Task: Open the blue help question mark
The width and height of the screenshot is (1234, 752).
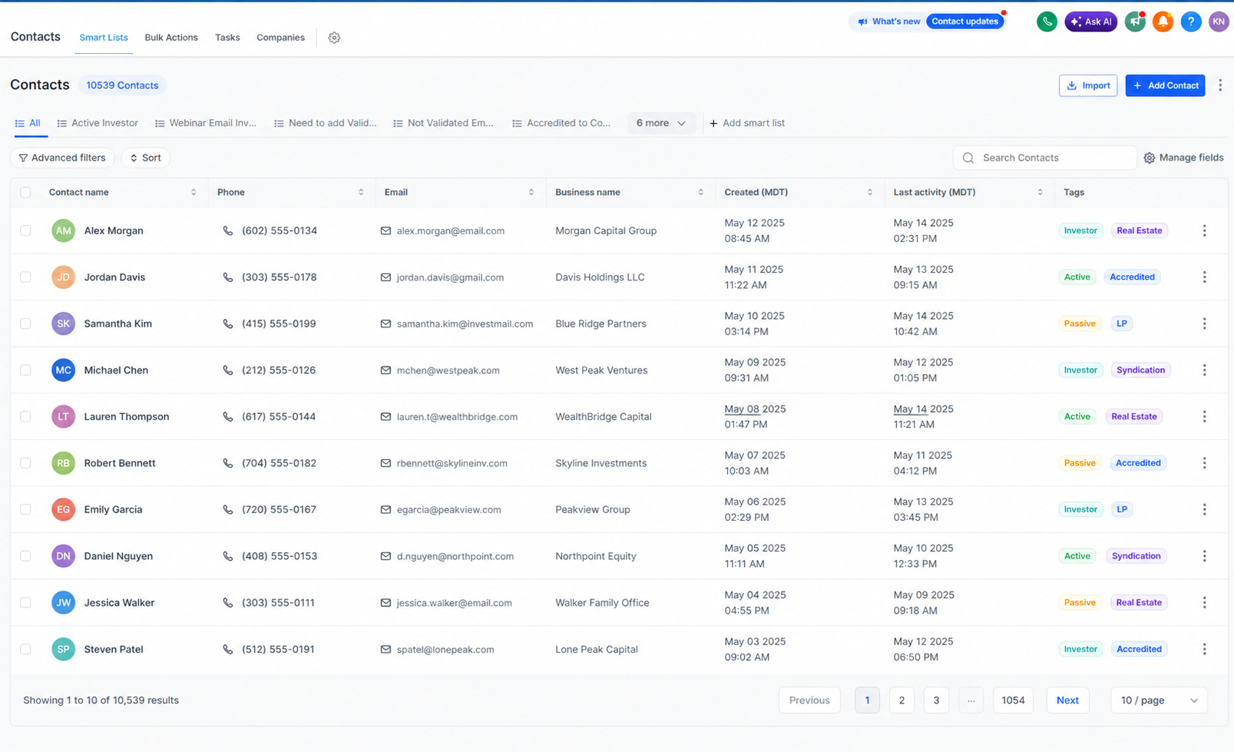Action: click(x=1191, y=22)
